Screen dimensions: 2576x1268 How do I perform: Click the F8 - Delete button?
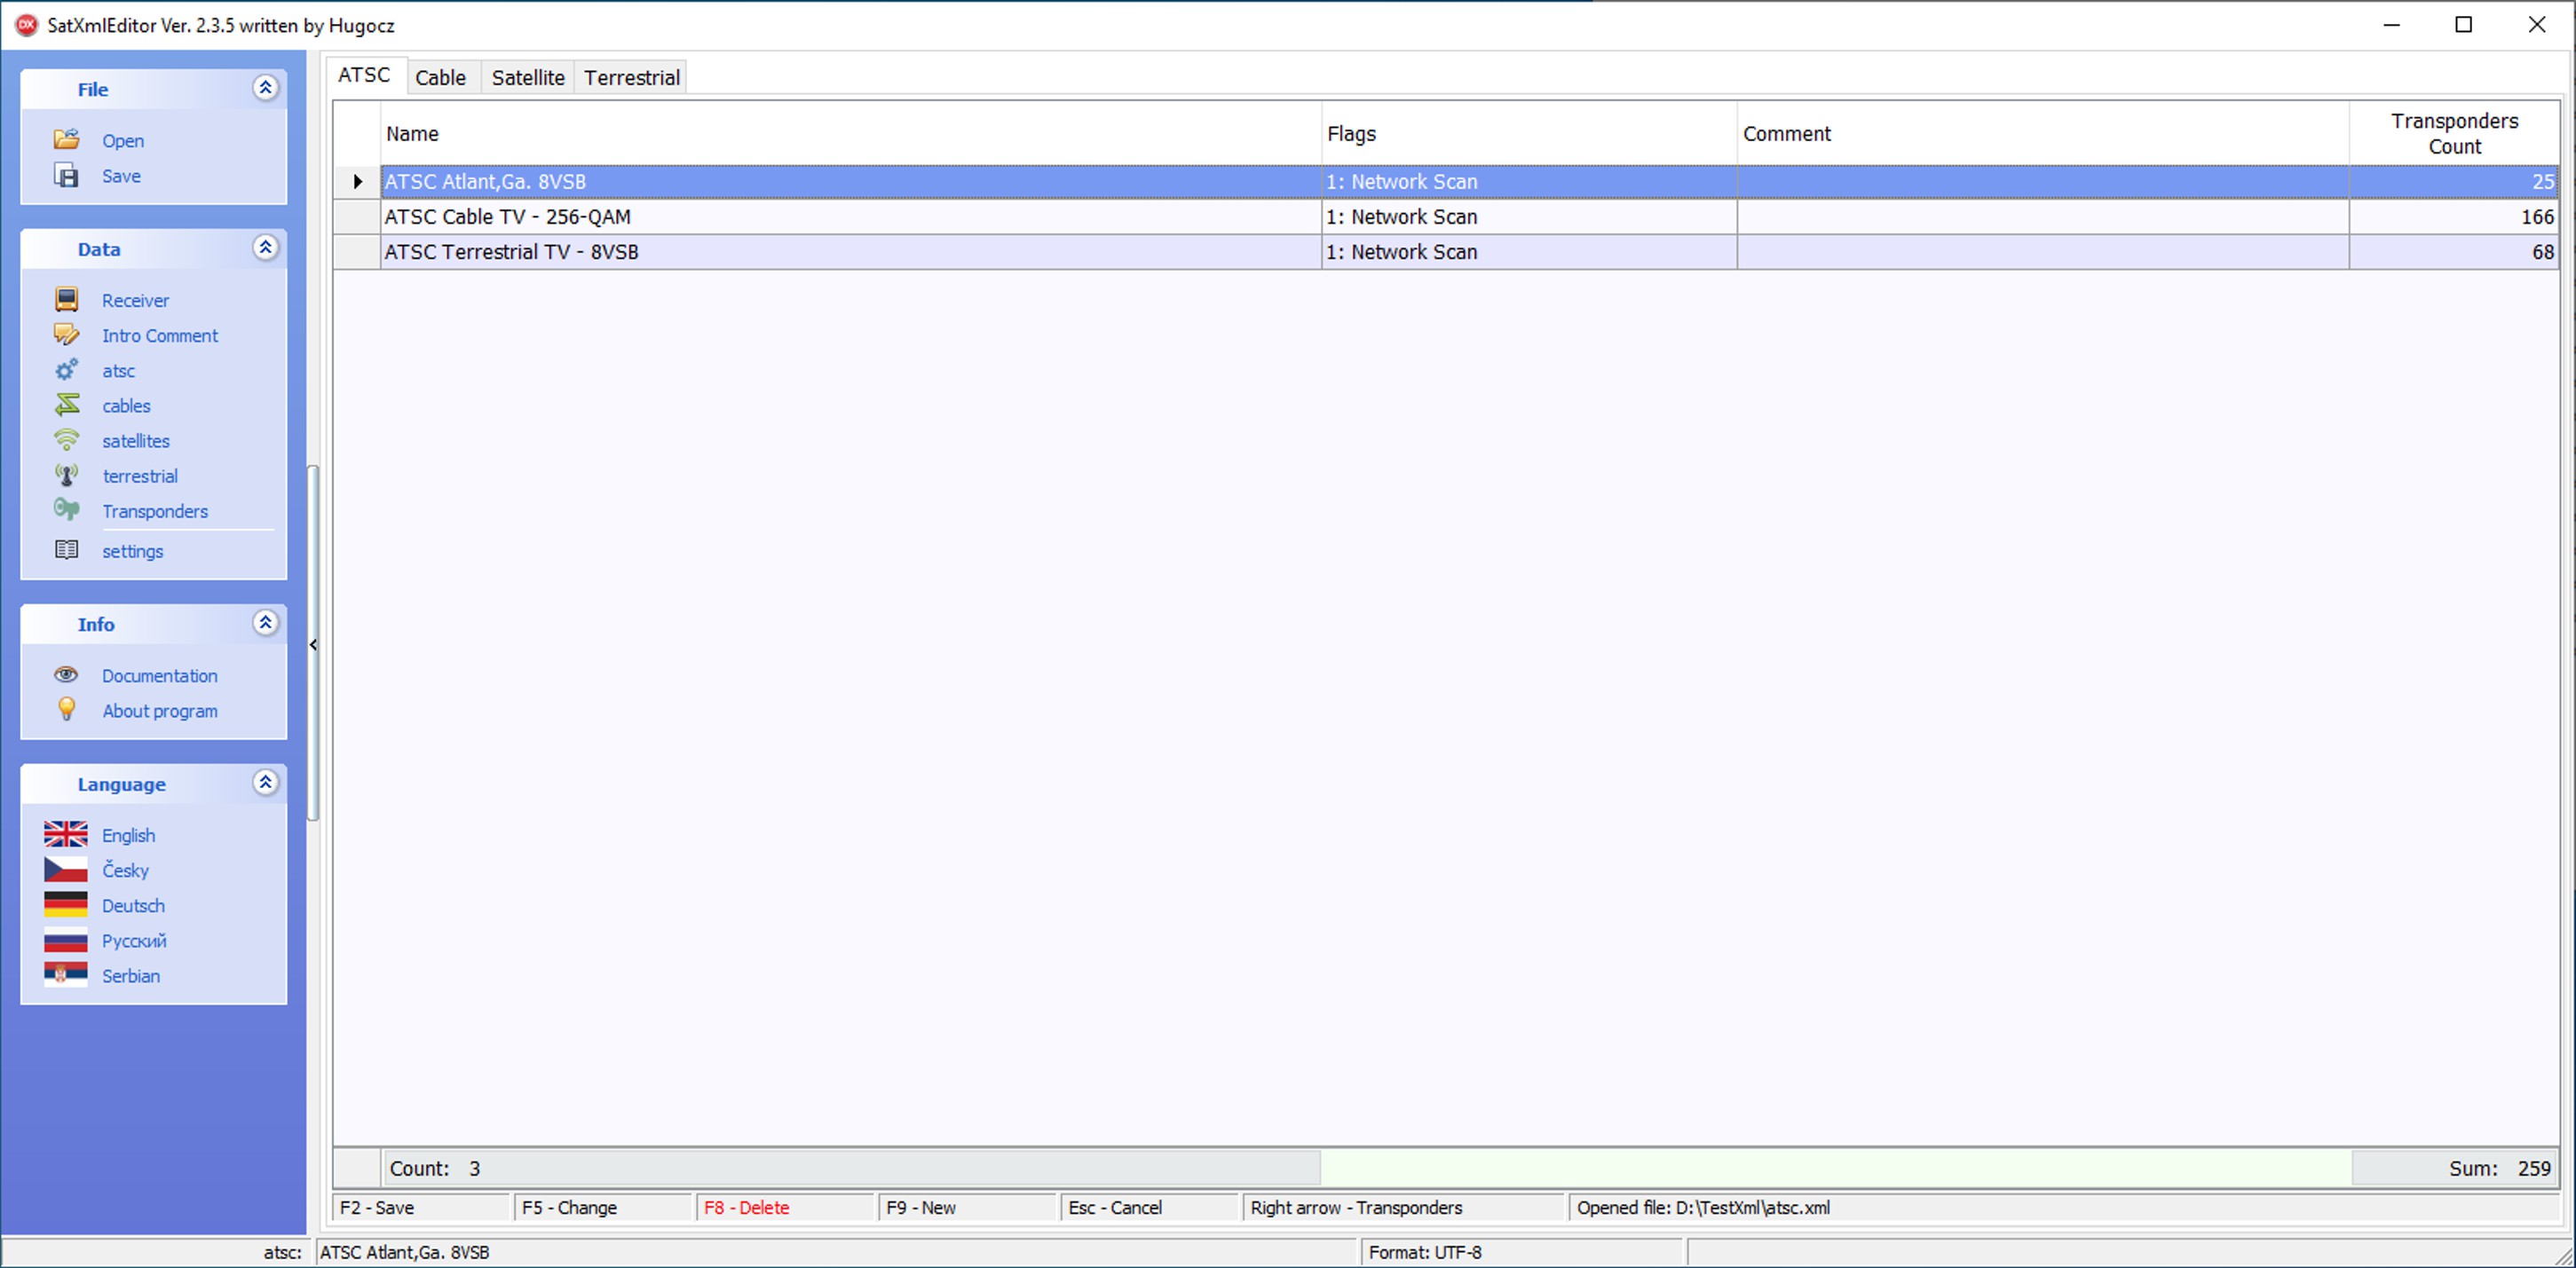786,1207
